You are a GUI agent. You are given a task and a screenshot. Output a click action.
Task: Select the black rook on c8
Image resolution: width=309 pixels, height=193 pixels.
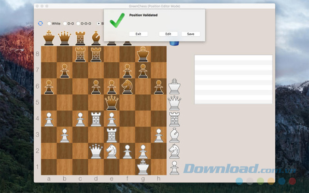[80, 55]
